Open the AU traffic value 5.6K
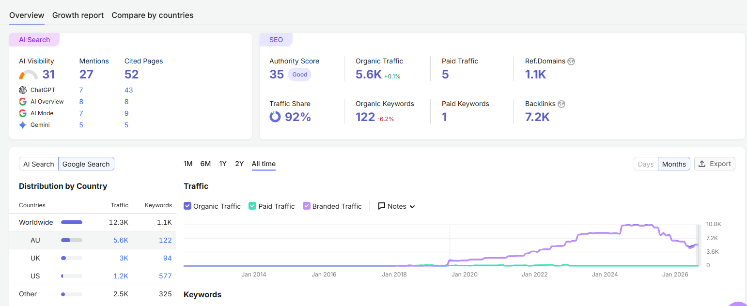The image size is (747, 306). (x=121, y=240)
